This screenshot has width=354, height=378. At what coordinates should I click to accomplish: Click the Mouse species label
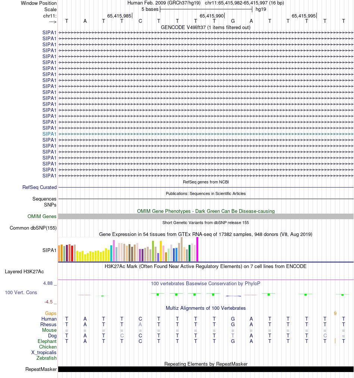(x=50, y=330)
